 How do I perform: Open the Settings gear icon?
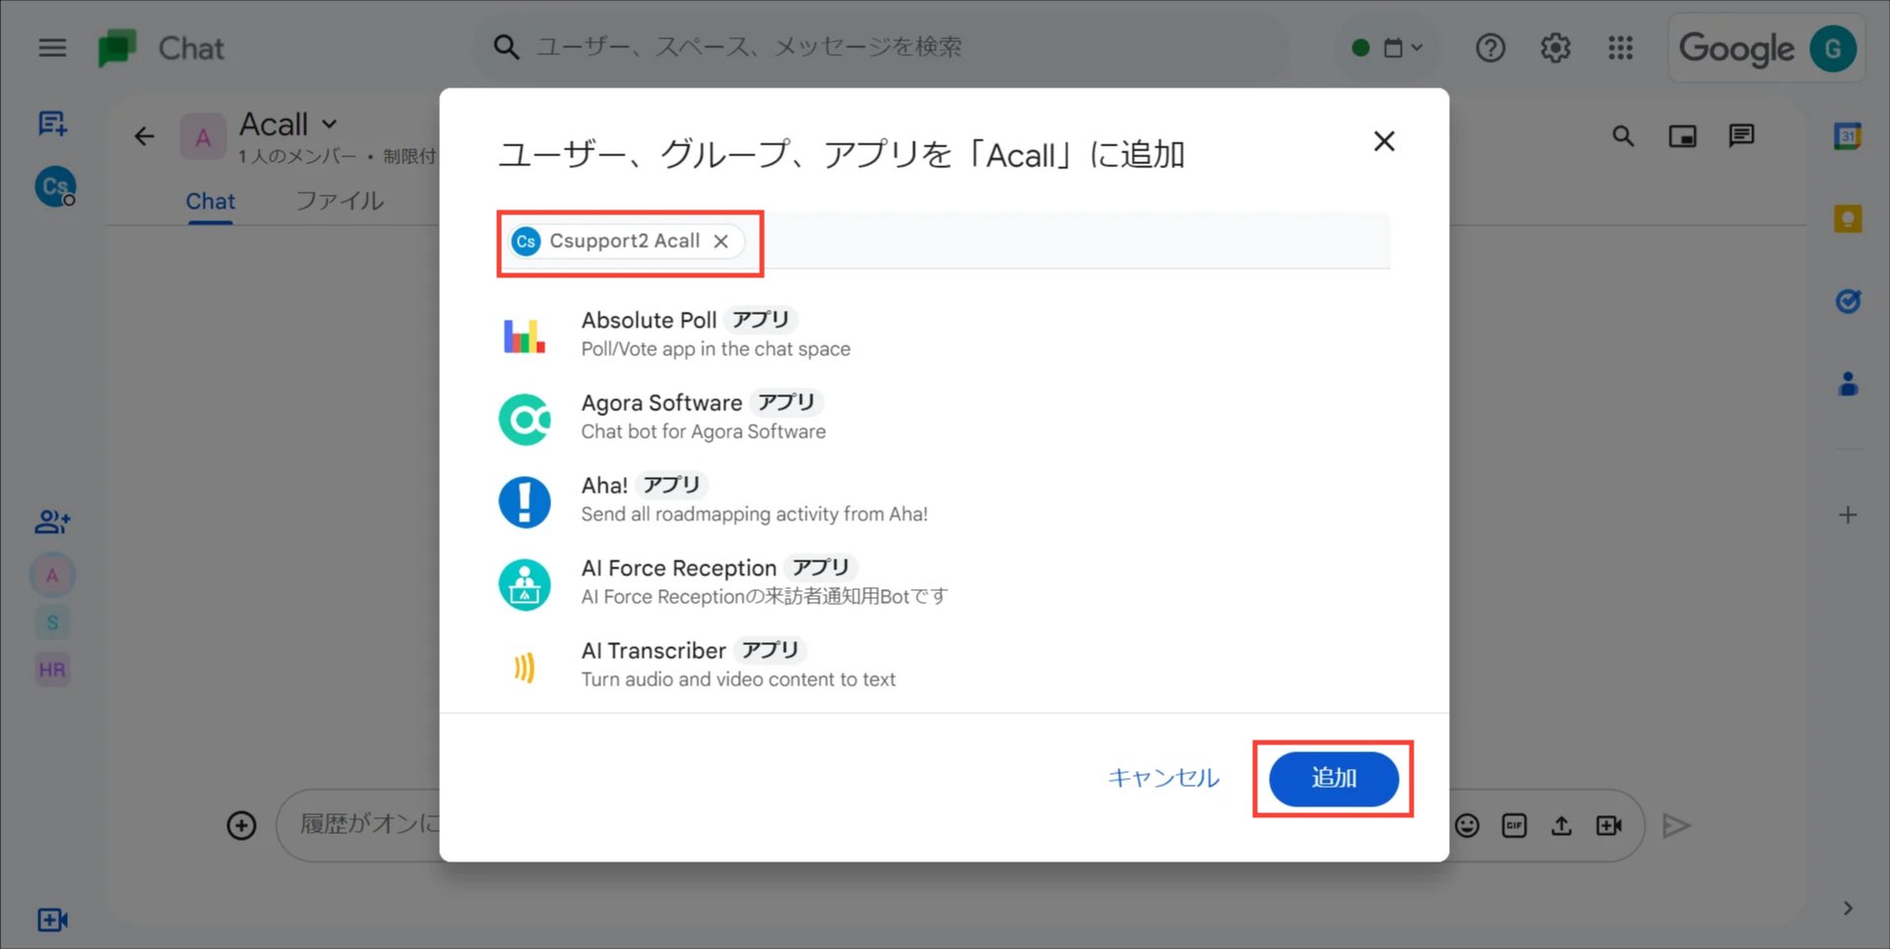coord(1555,47)
